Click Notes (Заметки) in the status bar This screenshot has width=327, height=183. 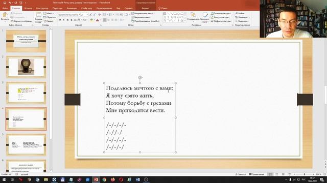(x=240, y=174)
